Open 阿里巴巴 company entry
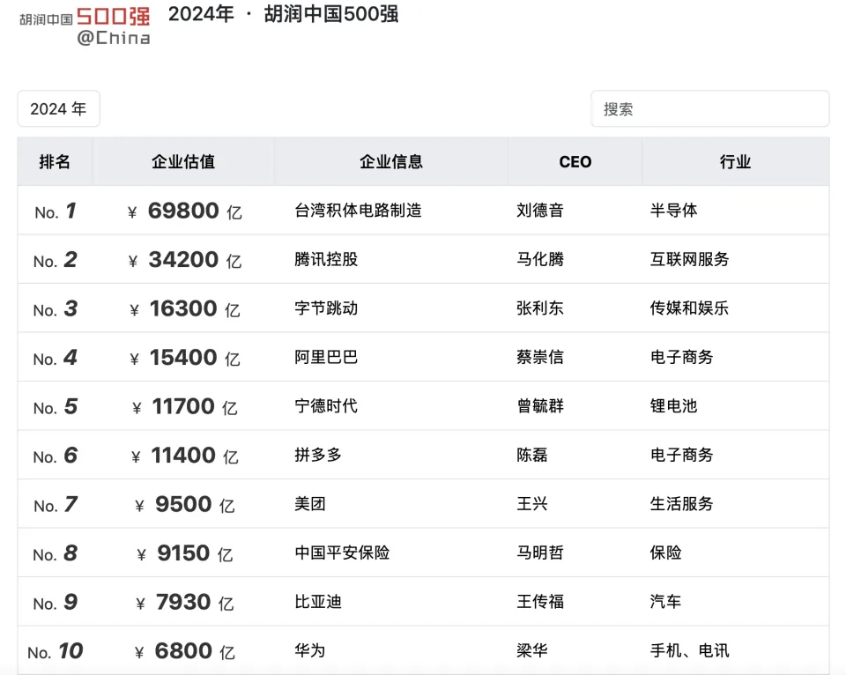Viewport: 846px width, 675px height. tap(326, 357)
